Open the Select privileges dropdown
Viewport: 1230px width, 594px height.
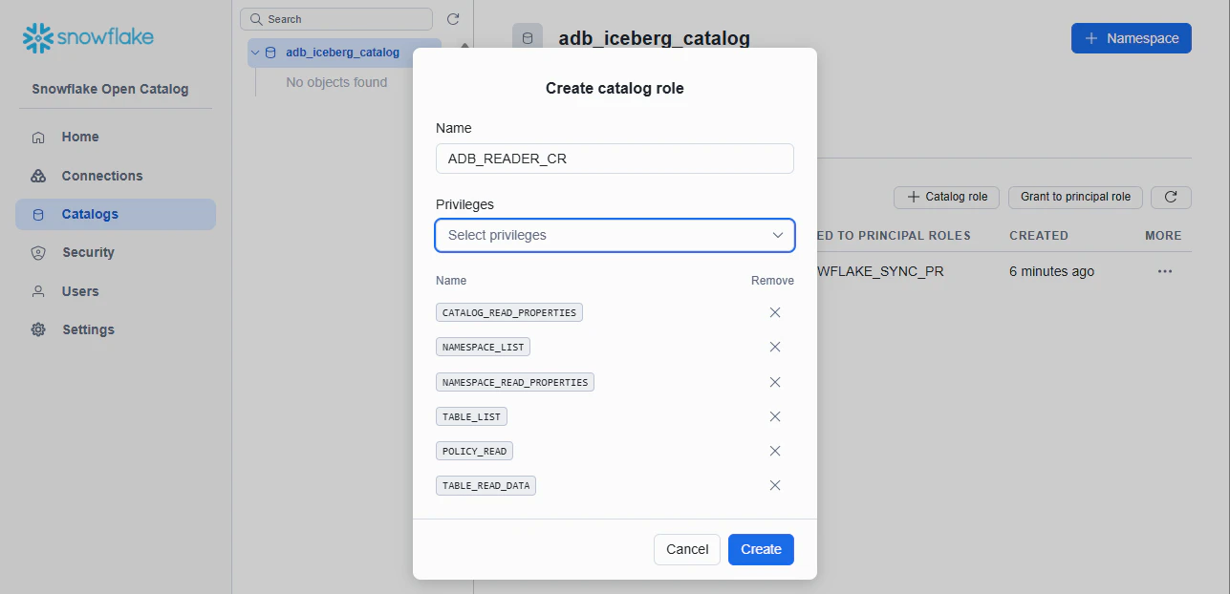tap(615, 235)
